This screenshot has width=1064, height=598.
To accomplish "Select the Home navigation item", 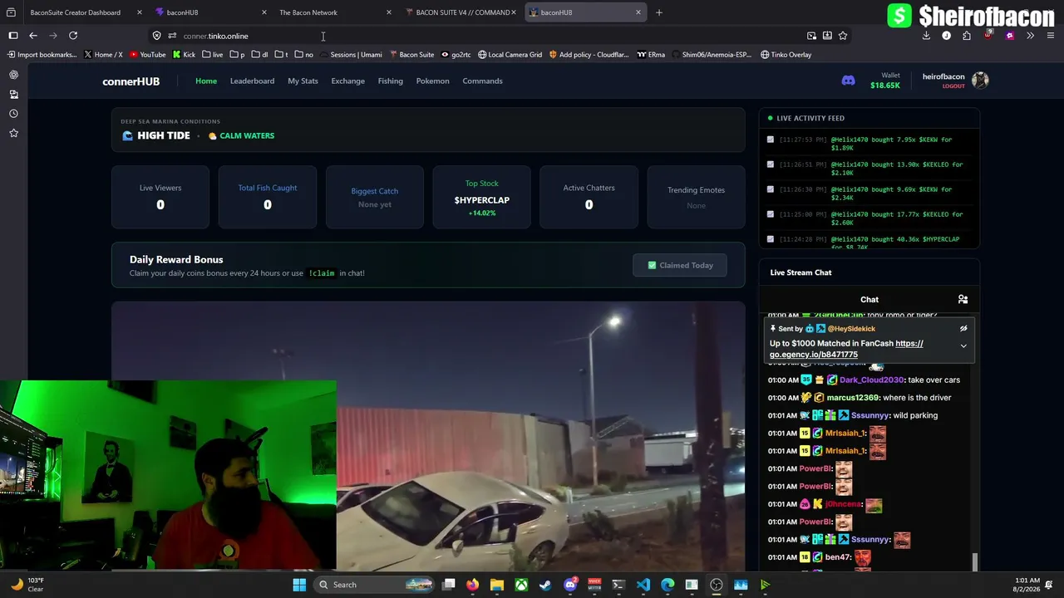I will coord(206,81).
